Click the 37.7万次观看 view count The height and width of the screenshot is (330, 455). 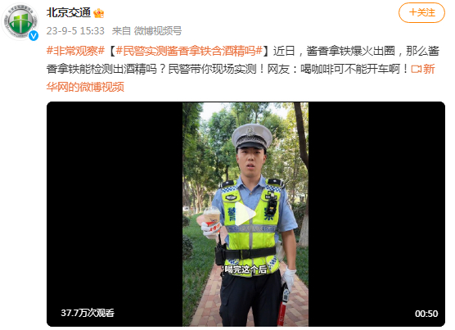coord(88,313)
